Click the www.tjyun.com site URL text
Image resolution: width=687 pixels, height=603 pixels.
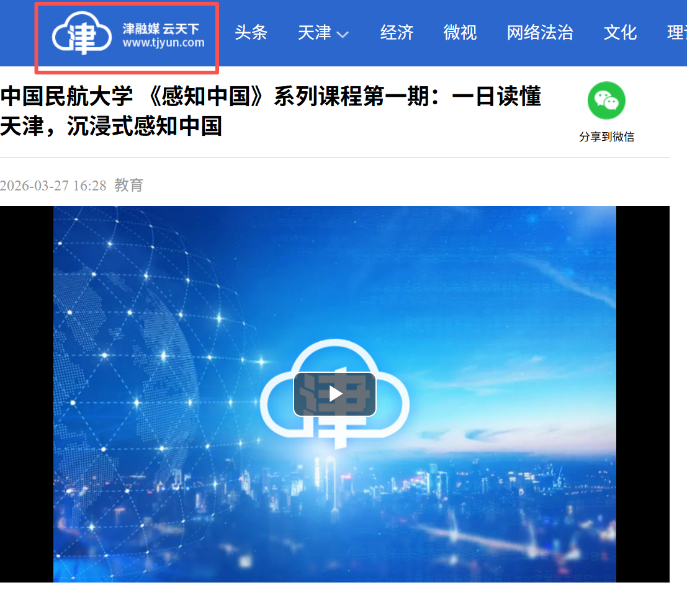pyautogui.click(x=163, y=43)
